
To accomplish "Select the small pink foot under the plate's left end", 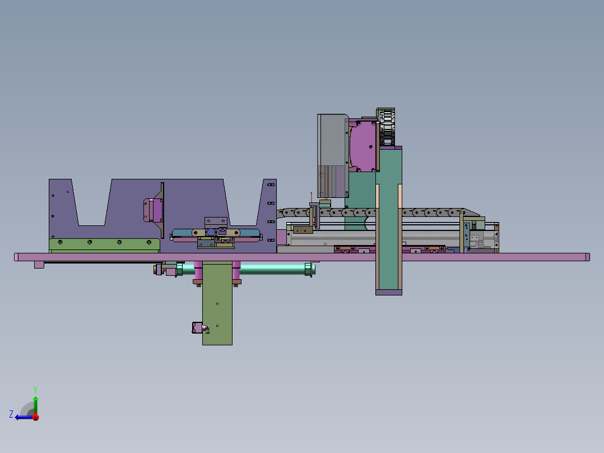I will [39, 265].
